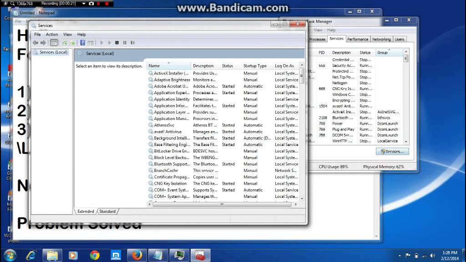The height and width of the screenshot is (262, 466).
Task: Select the Adobe Acrobat U... service
Action: (223, 86)
